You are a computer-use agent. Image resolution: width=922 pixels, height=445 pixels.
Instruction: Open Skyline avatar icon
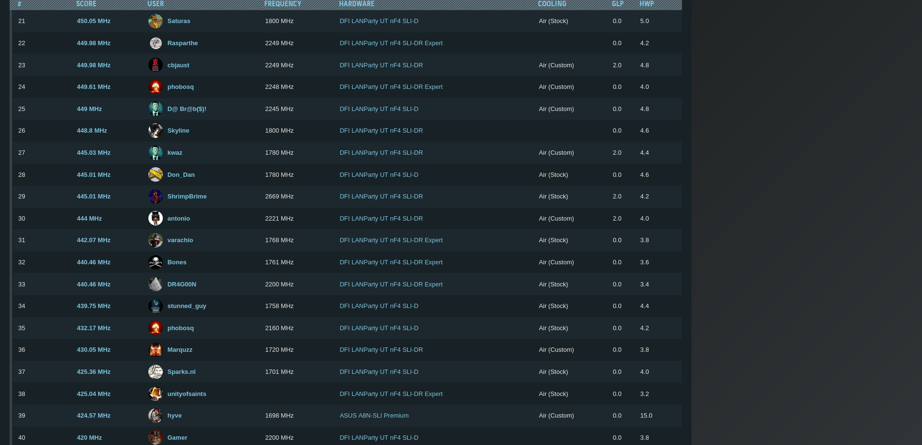pyautogui.click(x=155, y=131)
